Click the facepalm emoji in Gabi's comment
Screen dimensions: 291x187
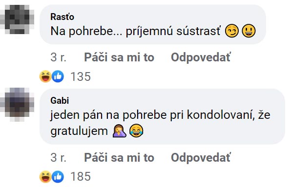(x=120, y=131)
